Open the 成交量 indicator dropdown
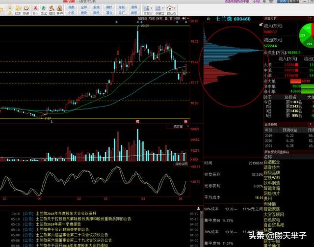 [188, 126]
